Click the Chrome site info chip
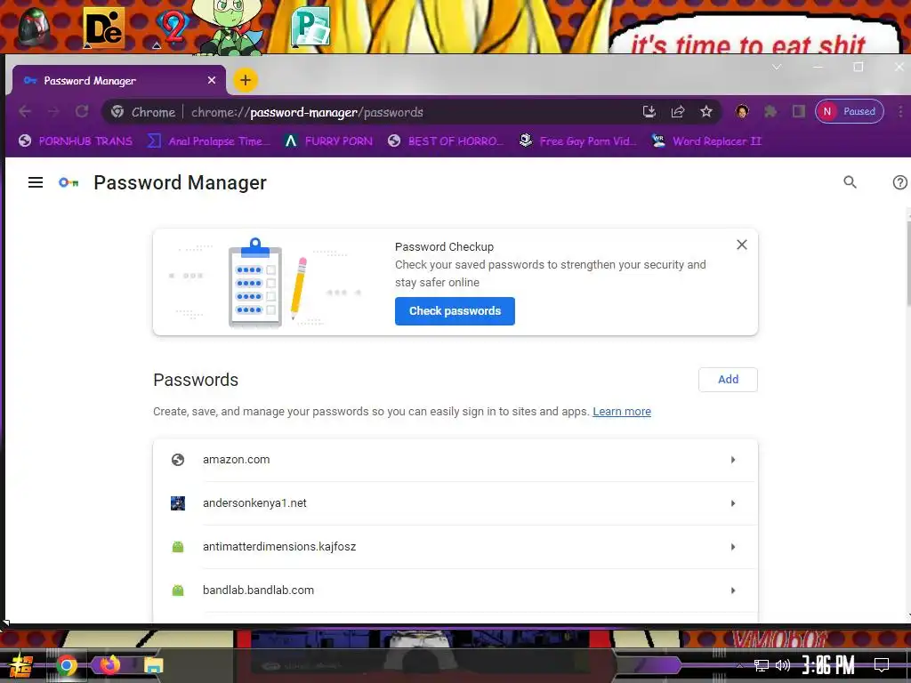Viewport: 911px width, 683px height. pyautogui.click(x=143, y=112)
